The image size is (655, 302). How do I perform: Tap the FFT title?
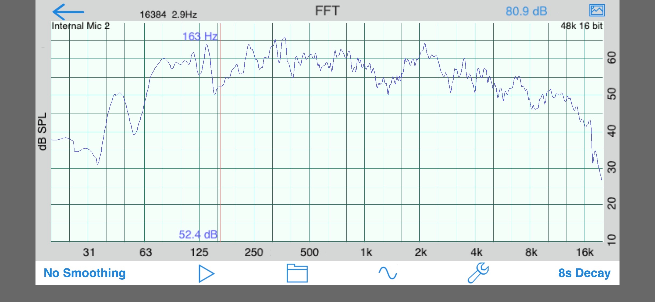pos(327,11)
